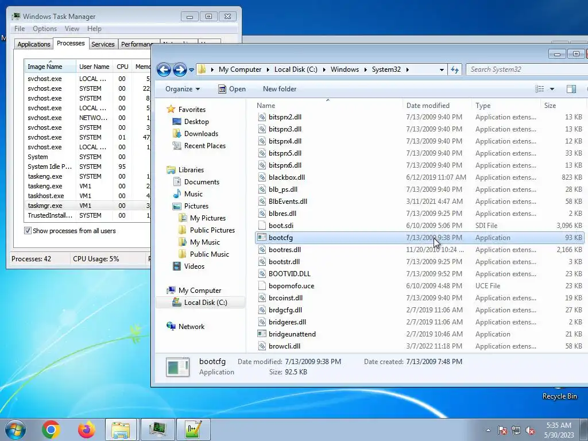Screen dimensions: 588x441
Task: Click the Open toolbar button
Action: [x=232, y=89]
